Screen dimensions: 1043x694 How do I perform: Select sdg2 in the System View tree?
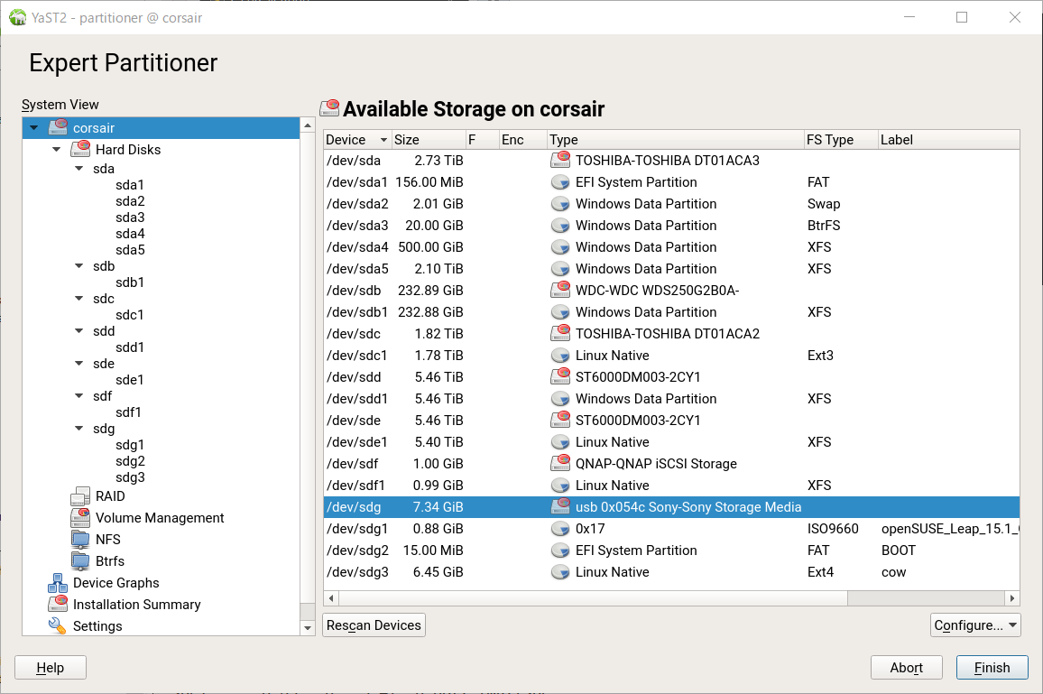[130, 460]
